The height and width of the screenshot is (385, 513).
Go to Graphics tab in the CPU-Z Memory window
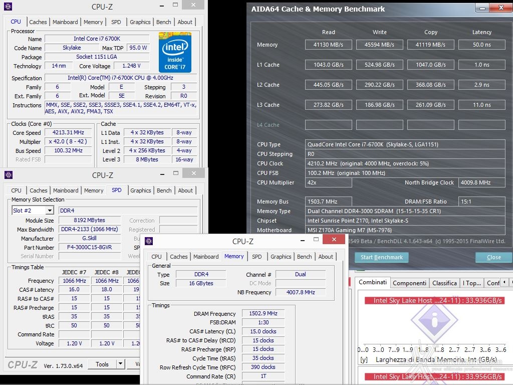281,257
